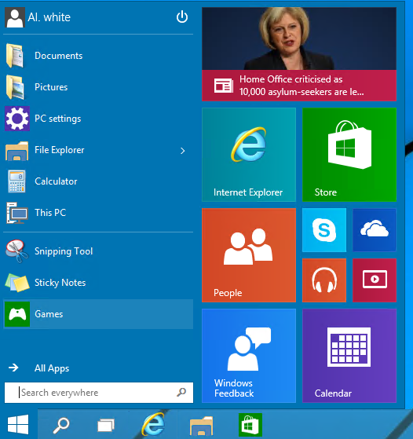Click the user account avatar

[15, 17]
